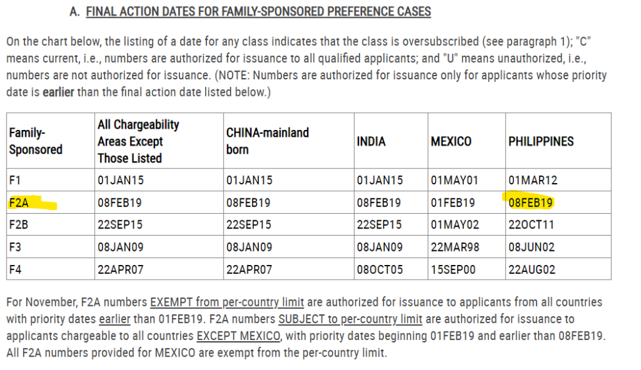Click the MEXICO column header
This screenshot has height=370, width=641.
[451, 141]
